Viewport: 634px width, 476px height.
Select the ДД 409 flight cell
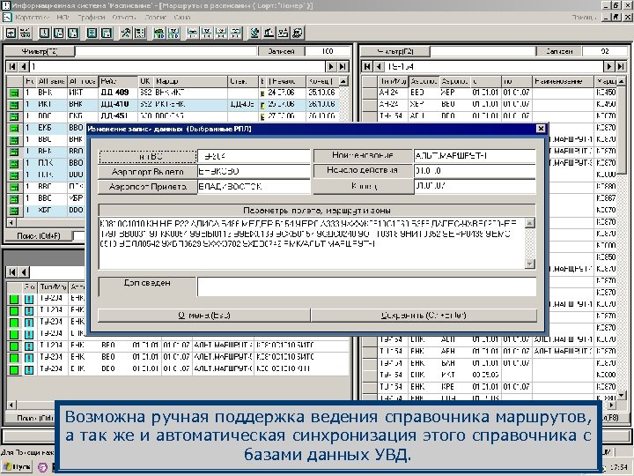(119, 93)
